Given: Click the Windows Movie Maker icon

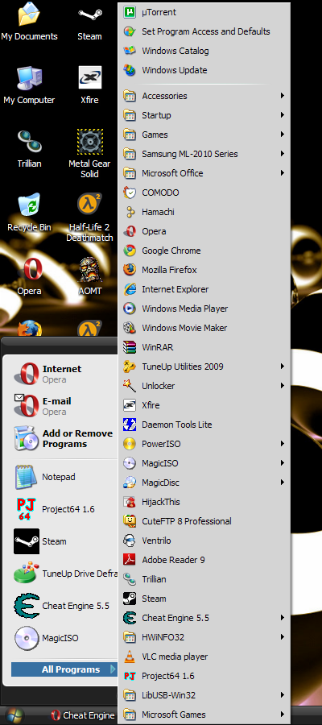Looking at the screenshot, I should [130, 328].
